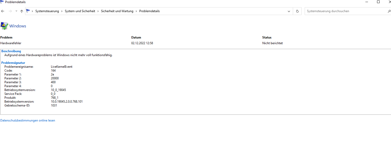Image resolution: width=391 pixels, height=168 pixels.
Task: Open Datenschutzbestimmungen online lesen link
Action: [28, 120]
